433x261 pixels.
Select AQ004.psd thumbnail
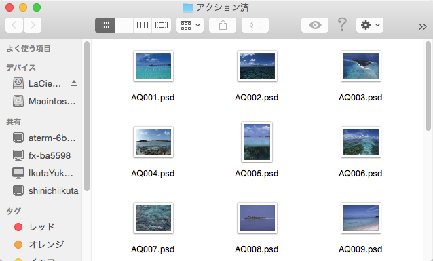pos(153,142)
